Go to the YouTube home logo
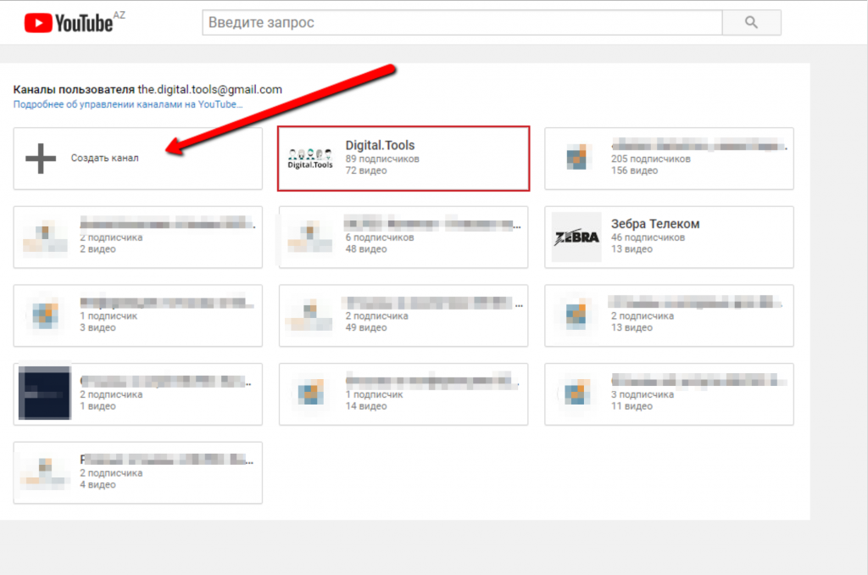 69,23
